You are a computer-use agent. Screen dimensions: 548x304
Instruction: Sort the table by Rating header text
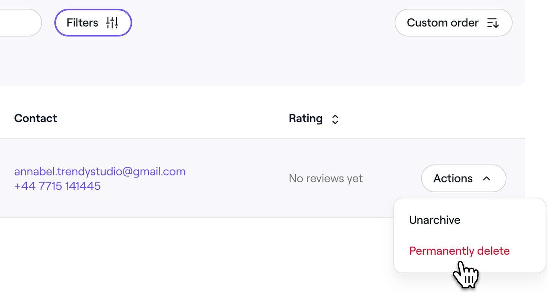click(x=306, y=118)
